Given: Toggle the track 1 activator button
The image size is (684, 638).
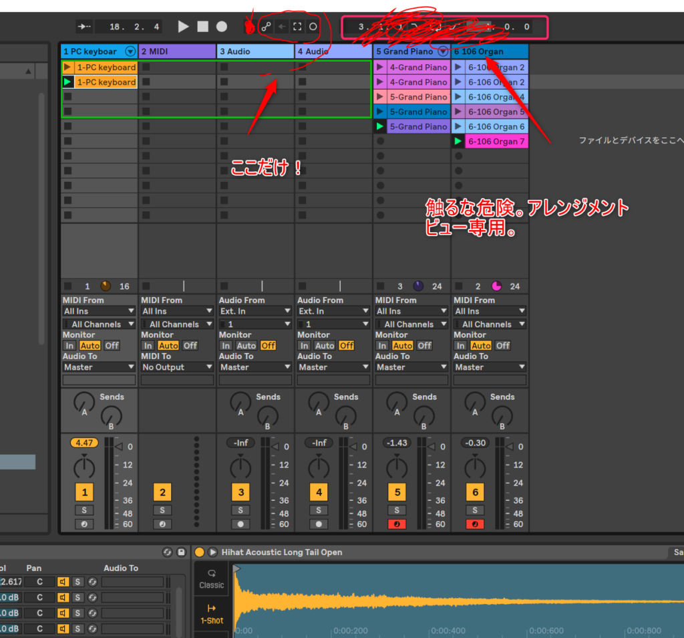Looking at the screenshot, I should tap(84, 493).
